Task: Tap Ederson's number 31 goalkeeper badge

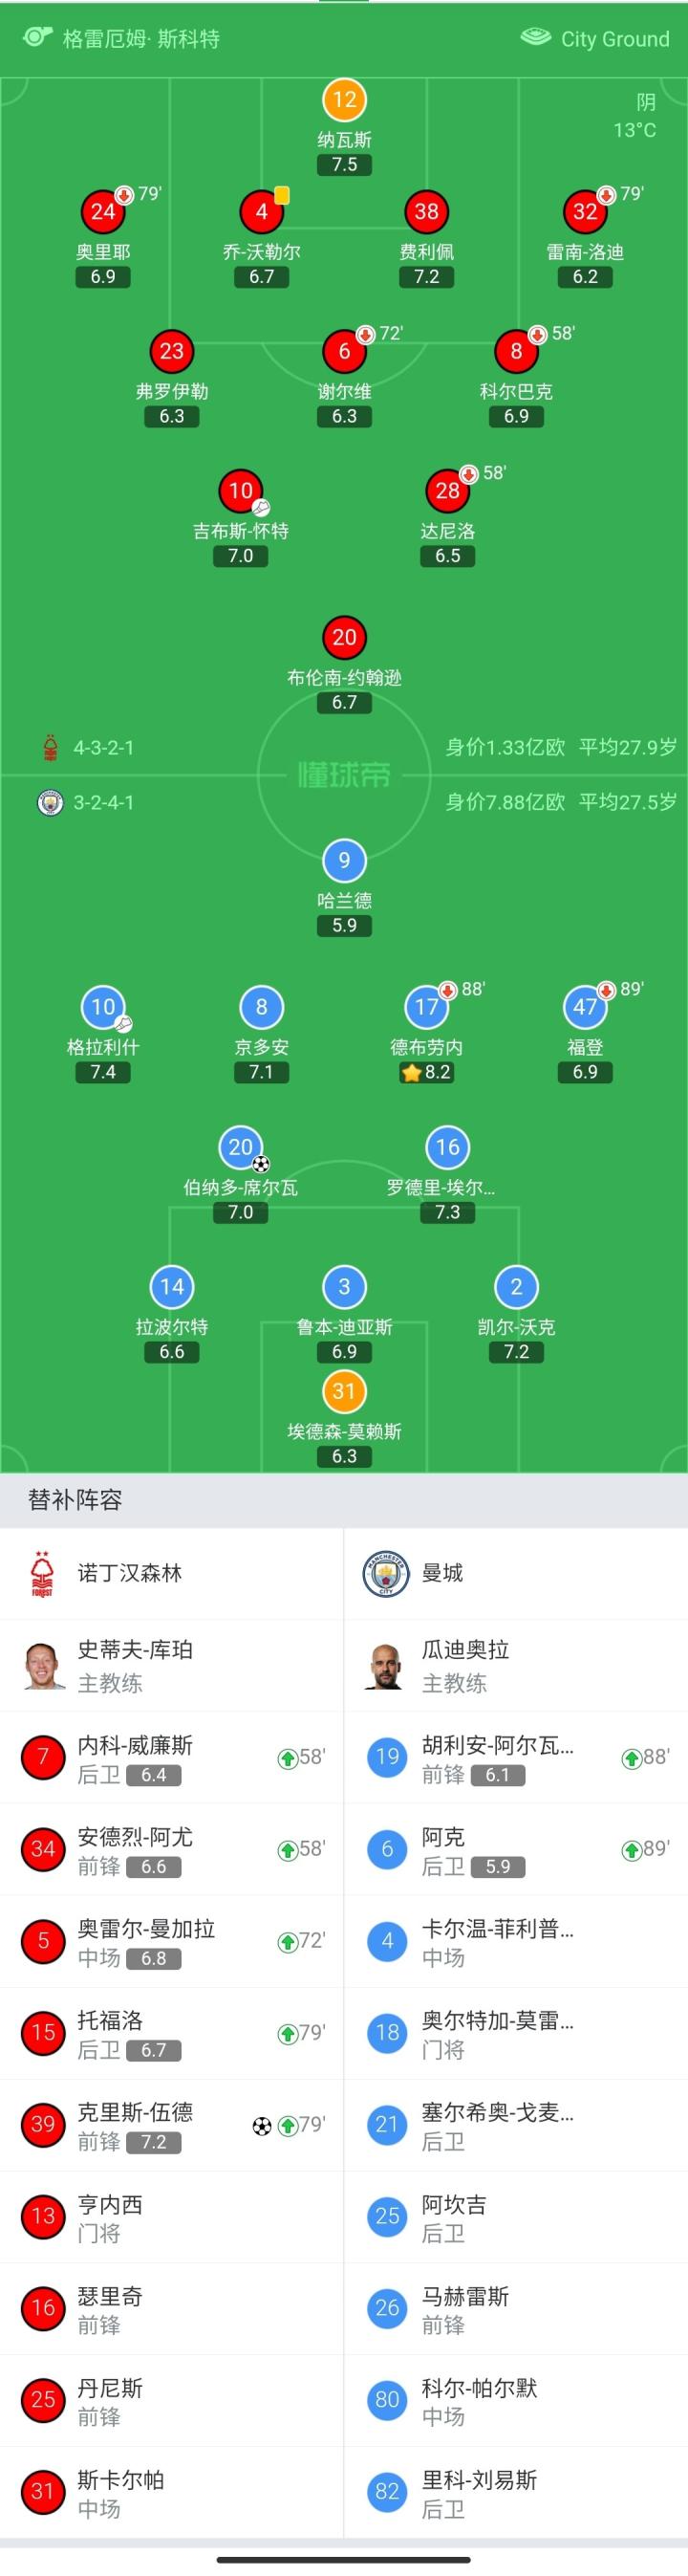Action: (x=344, y=1391)
